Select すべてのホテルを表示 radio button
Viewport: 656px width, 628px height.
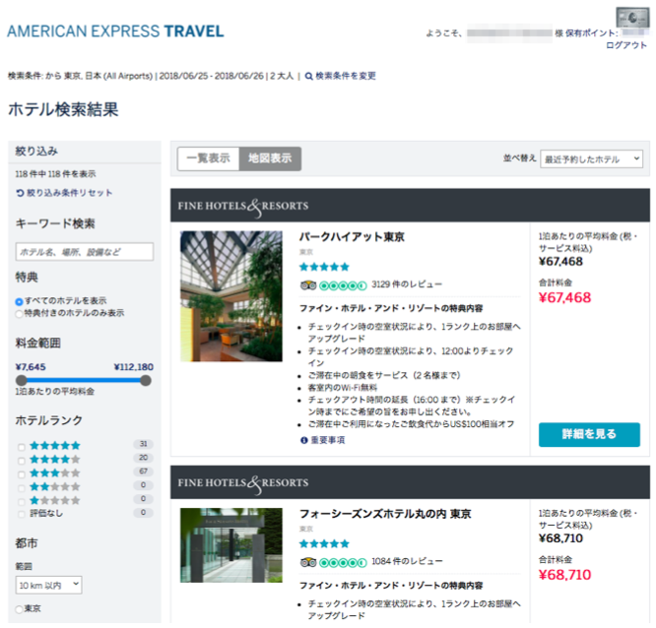coord(19,301)
